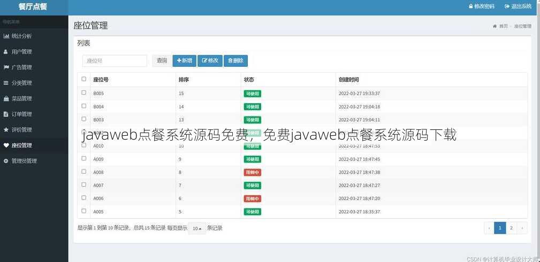Check the box for seat B003
The image size is (540, 262).
pyautogui.click(x=83, y=119)
